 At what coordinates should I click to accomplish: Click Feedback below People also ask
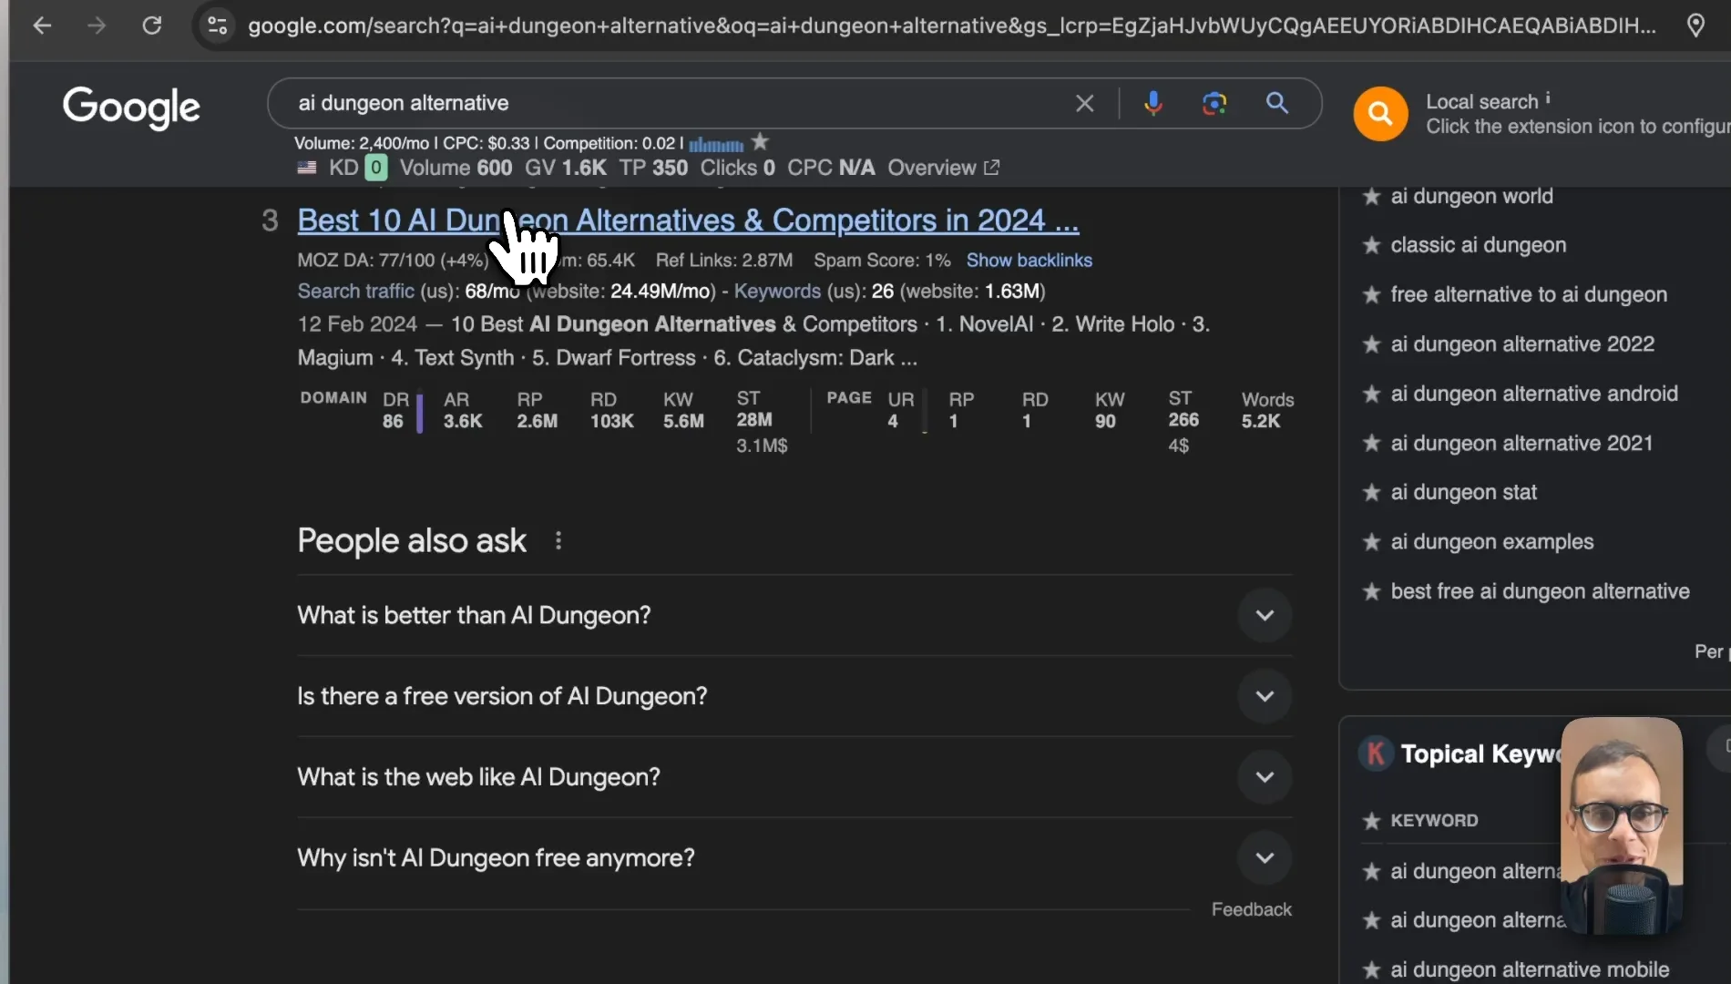(x=1251, y=909)
